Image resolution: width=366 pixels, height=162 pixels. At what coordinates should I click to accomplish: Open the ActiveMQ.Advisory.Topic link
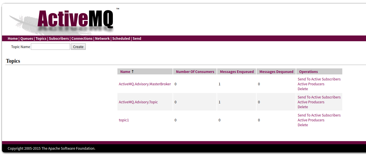138,102
